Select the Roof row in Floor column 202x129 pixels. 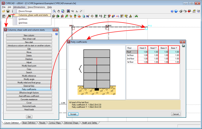pos(132,52)
